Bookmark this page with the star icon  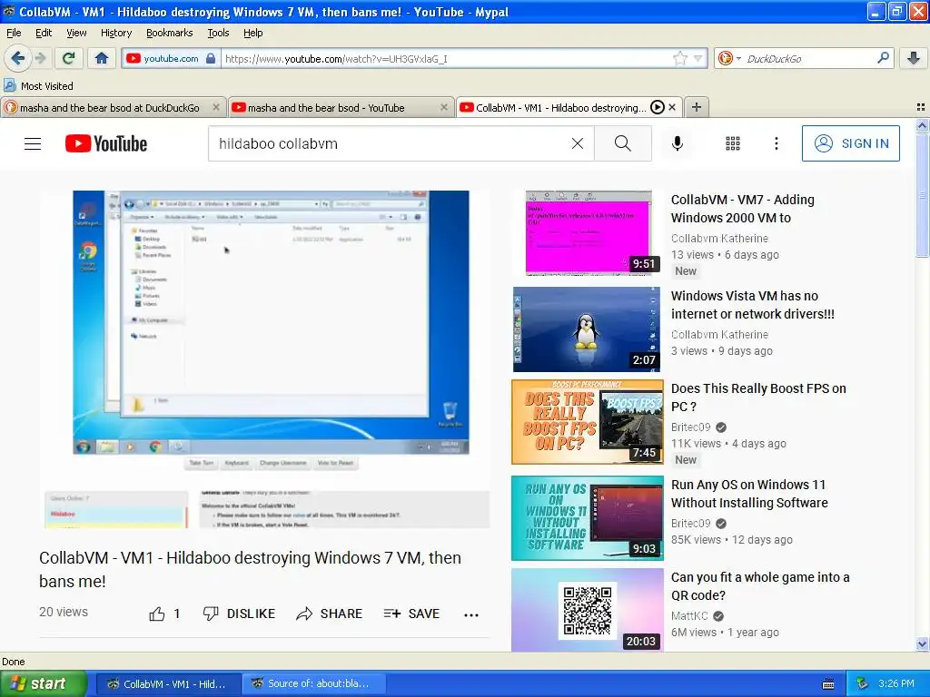pos(679,58)
